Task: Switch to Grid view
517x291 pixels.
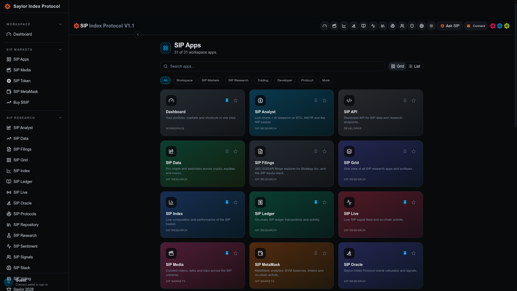Action: (397, 66)
